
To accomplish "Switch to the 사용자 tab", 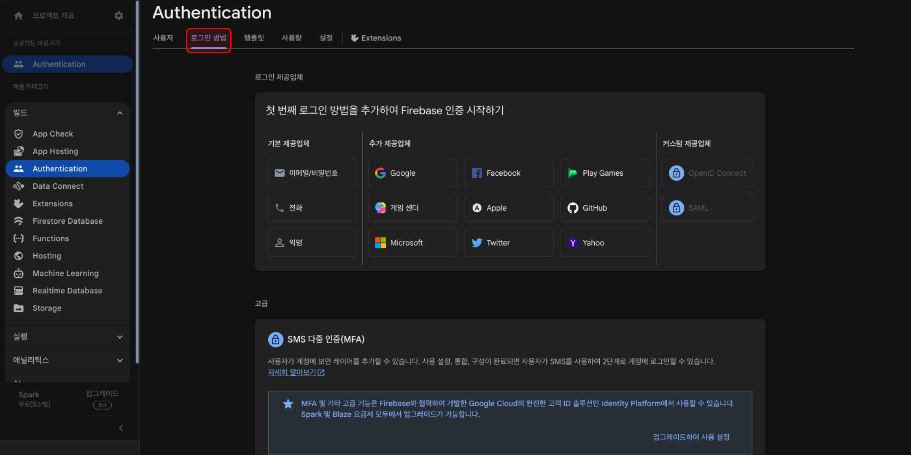I will click(163, 38).
